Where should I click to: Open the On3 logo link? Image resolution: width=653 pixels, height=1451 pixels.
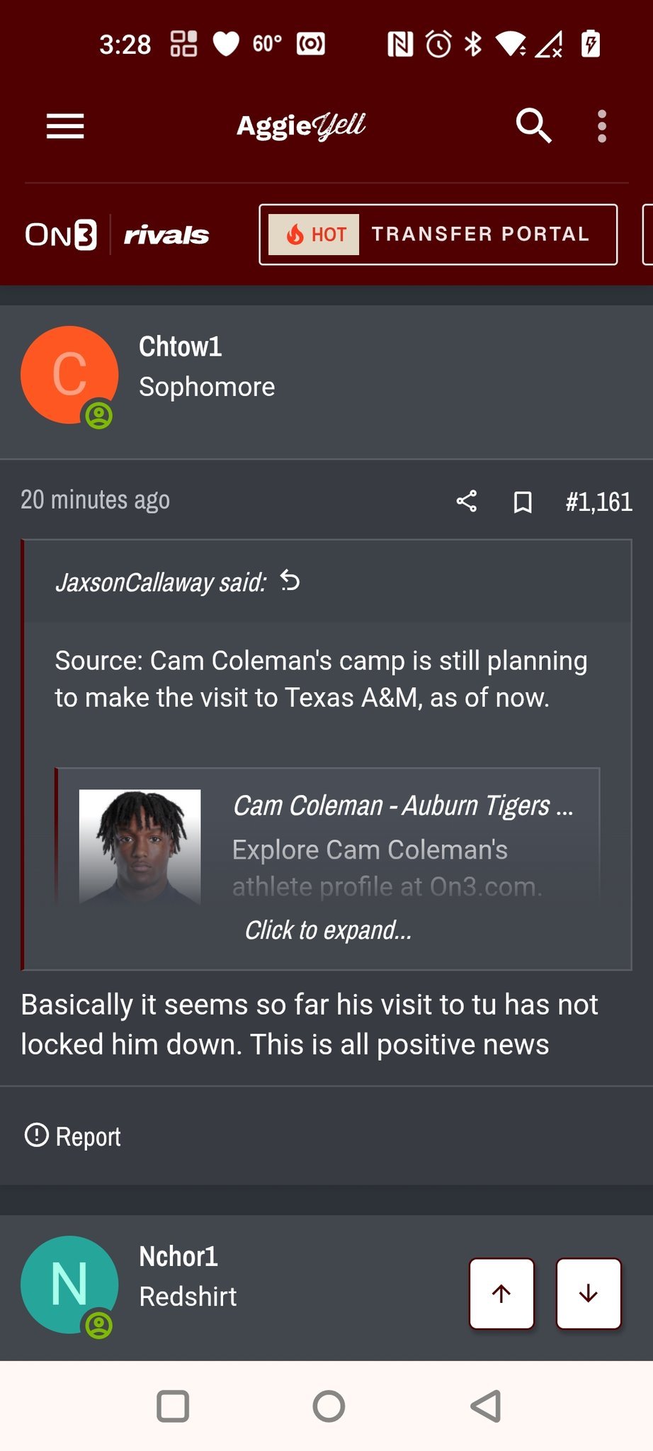point(61,235)
